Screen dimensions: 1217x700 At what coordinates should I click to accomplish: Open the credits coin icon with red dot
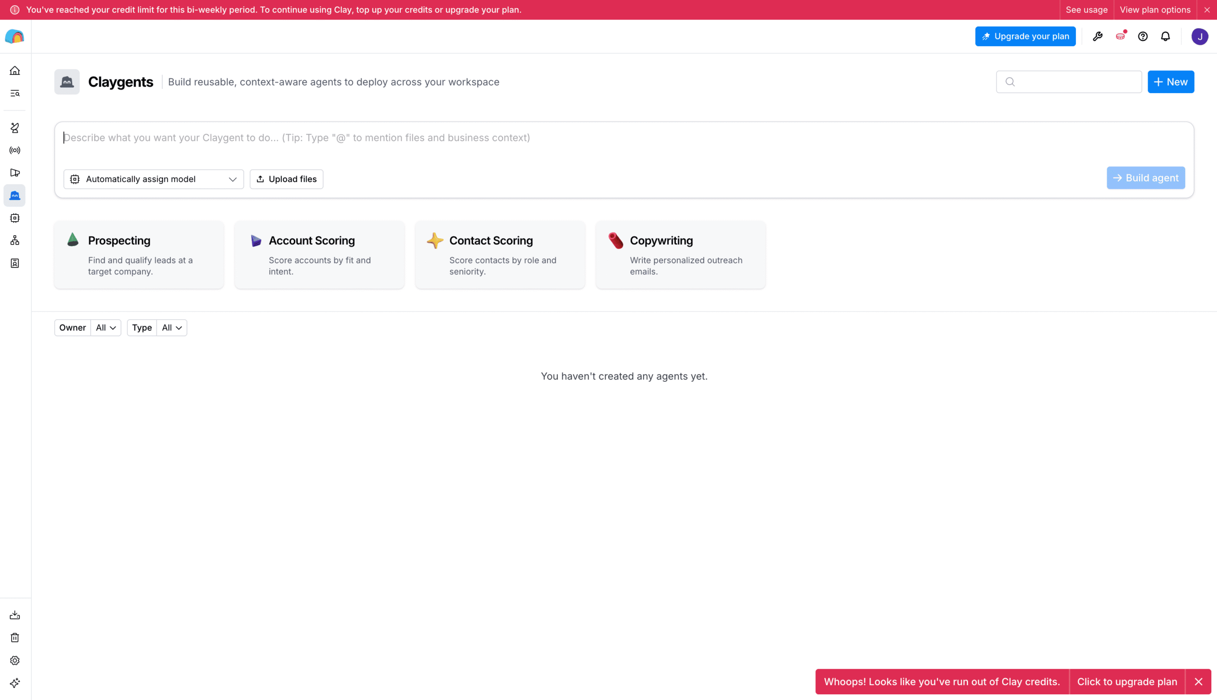1121,36
